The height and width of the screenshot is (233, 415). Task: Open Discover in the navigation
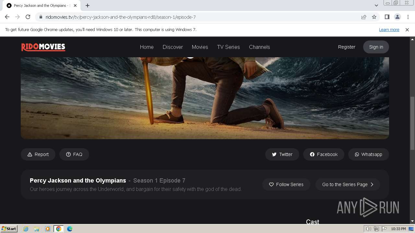[x=173, y=47]
